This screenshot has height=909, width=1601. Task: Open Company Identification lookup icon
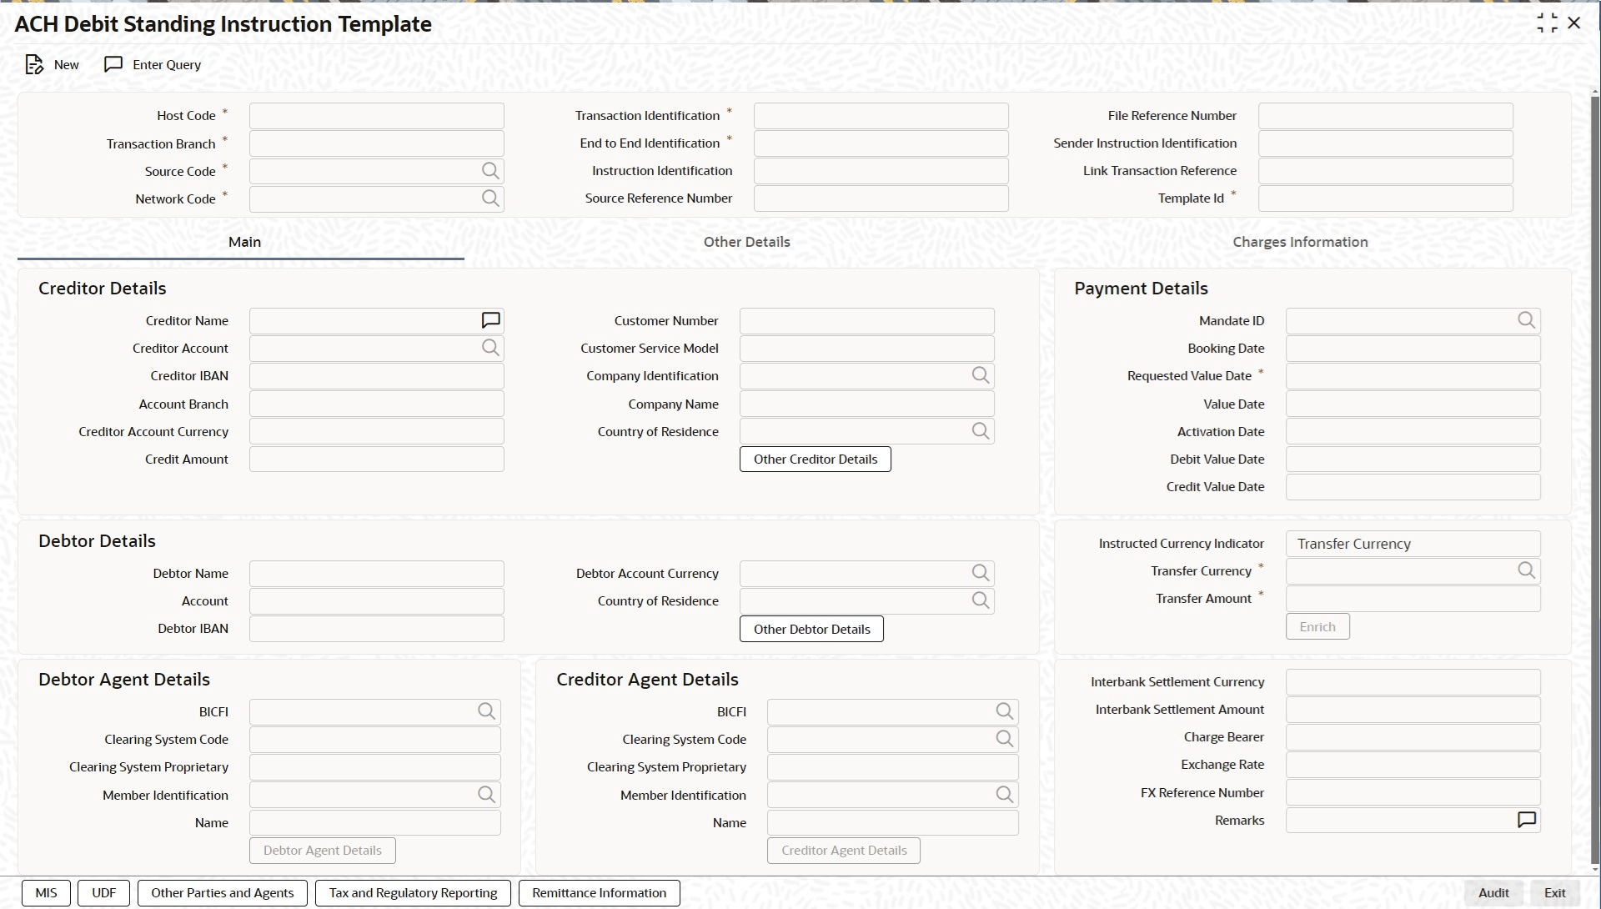point(981,376)
